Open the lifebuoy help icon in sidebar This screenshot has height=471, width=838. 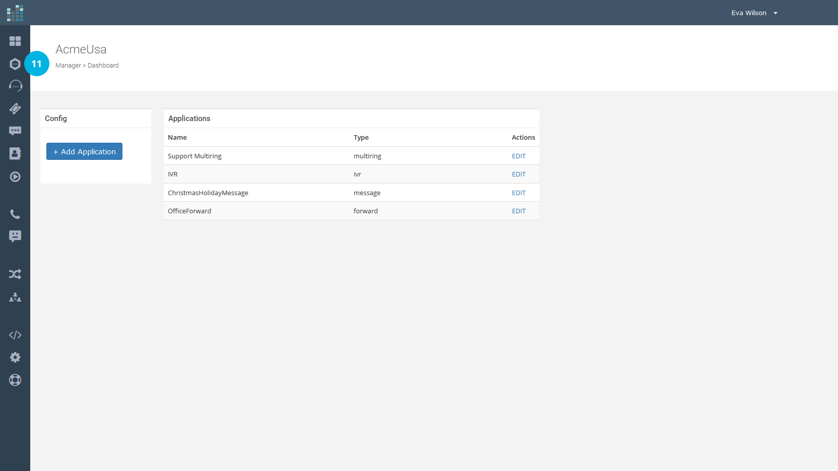tap(15, 380)
